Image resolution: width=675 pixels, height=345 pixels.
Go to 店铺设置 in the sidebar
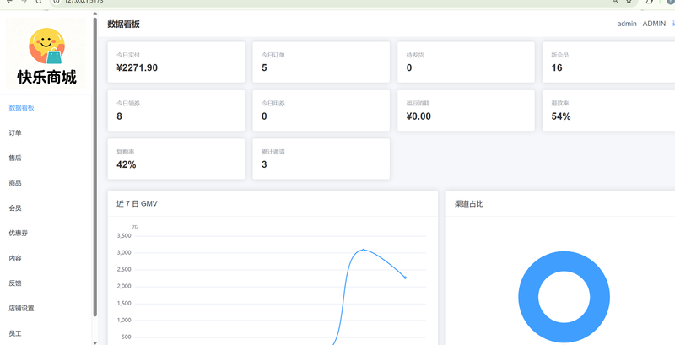click(x=22, y=309)
